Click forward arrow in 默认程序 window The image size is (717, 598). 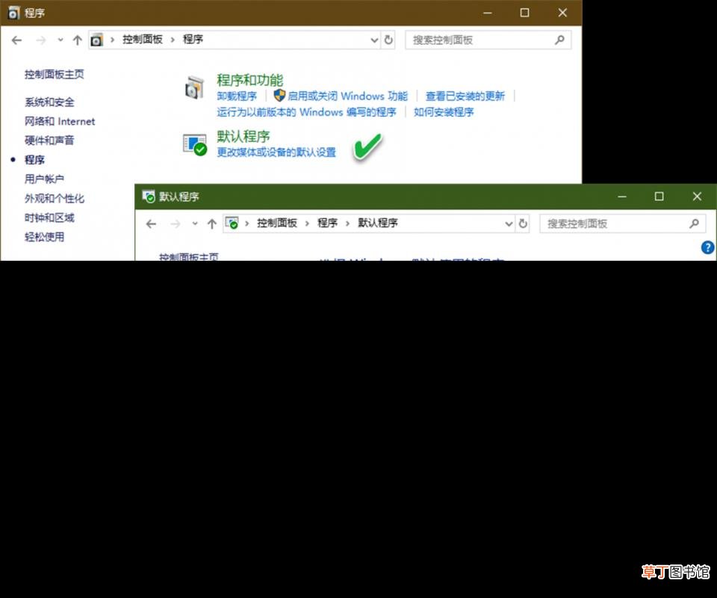click(175, 224)
